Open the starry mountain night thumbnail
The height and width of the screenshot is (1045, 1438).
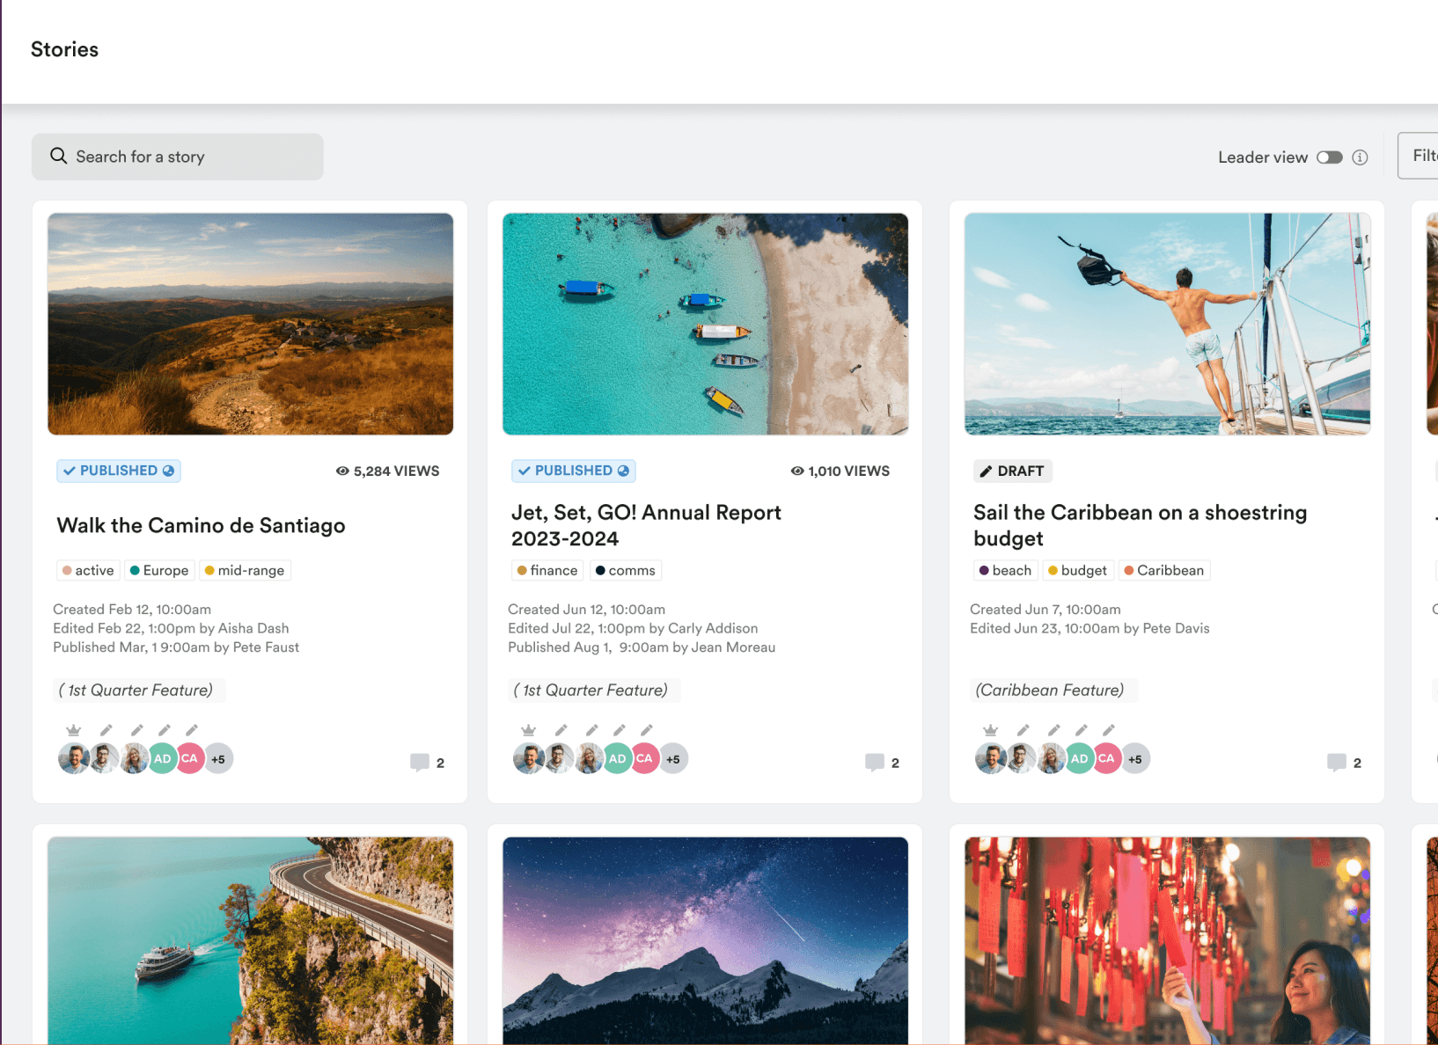pyautogui.click(x=705, y=940)
